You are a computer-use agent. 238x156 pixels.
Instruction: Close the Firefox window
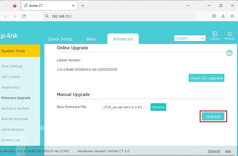[x=232, y=6]
